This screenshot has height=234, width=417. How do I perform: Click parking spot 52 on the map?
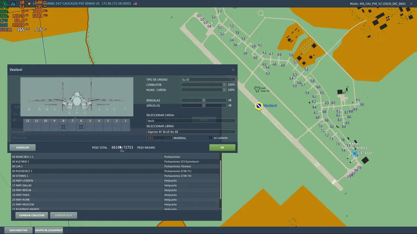306,69
